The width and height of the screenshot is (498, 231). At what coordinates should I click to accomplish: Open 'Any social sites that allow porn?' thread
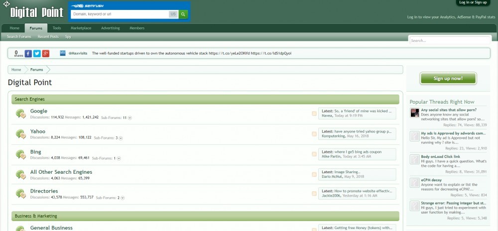coord(449,110)
